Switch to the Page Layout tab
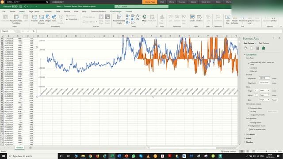 coord(34,11)
